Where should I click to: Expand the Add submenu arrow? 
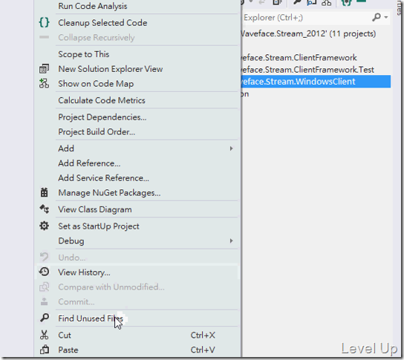(231, 148)
